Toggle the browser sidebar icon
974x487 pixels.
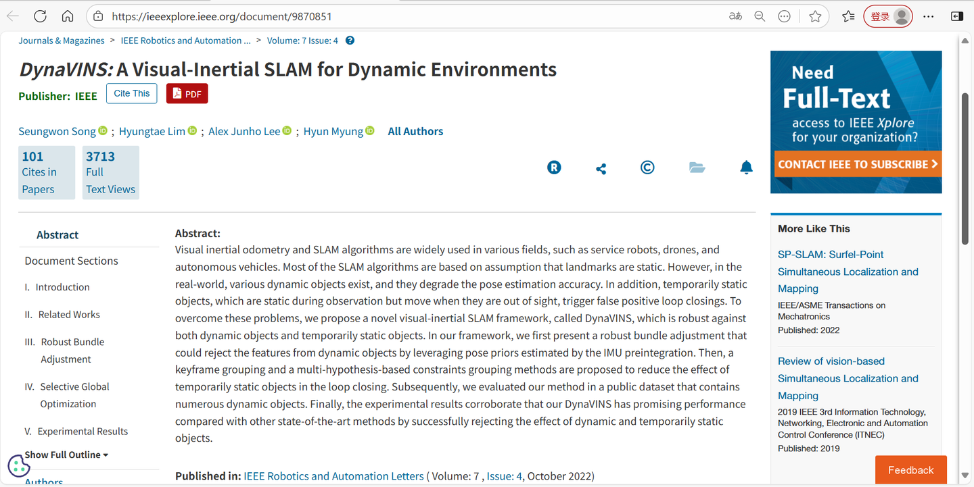956,16
